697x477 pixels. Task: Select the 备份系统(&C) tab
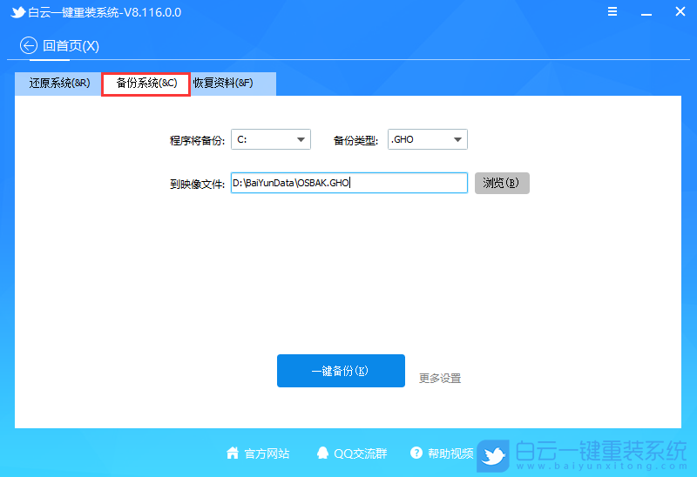click(146, 84)
